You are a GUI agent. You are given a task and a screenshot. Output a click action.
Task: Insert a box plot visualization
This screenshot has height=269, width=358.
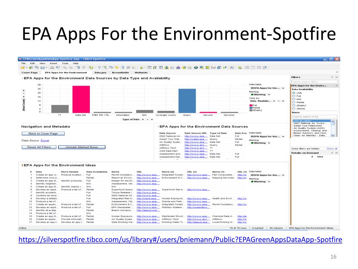[225, 68]
